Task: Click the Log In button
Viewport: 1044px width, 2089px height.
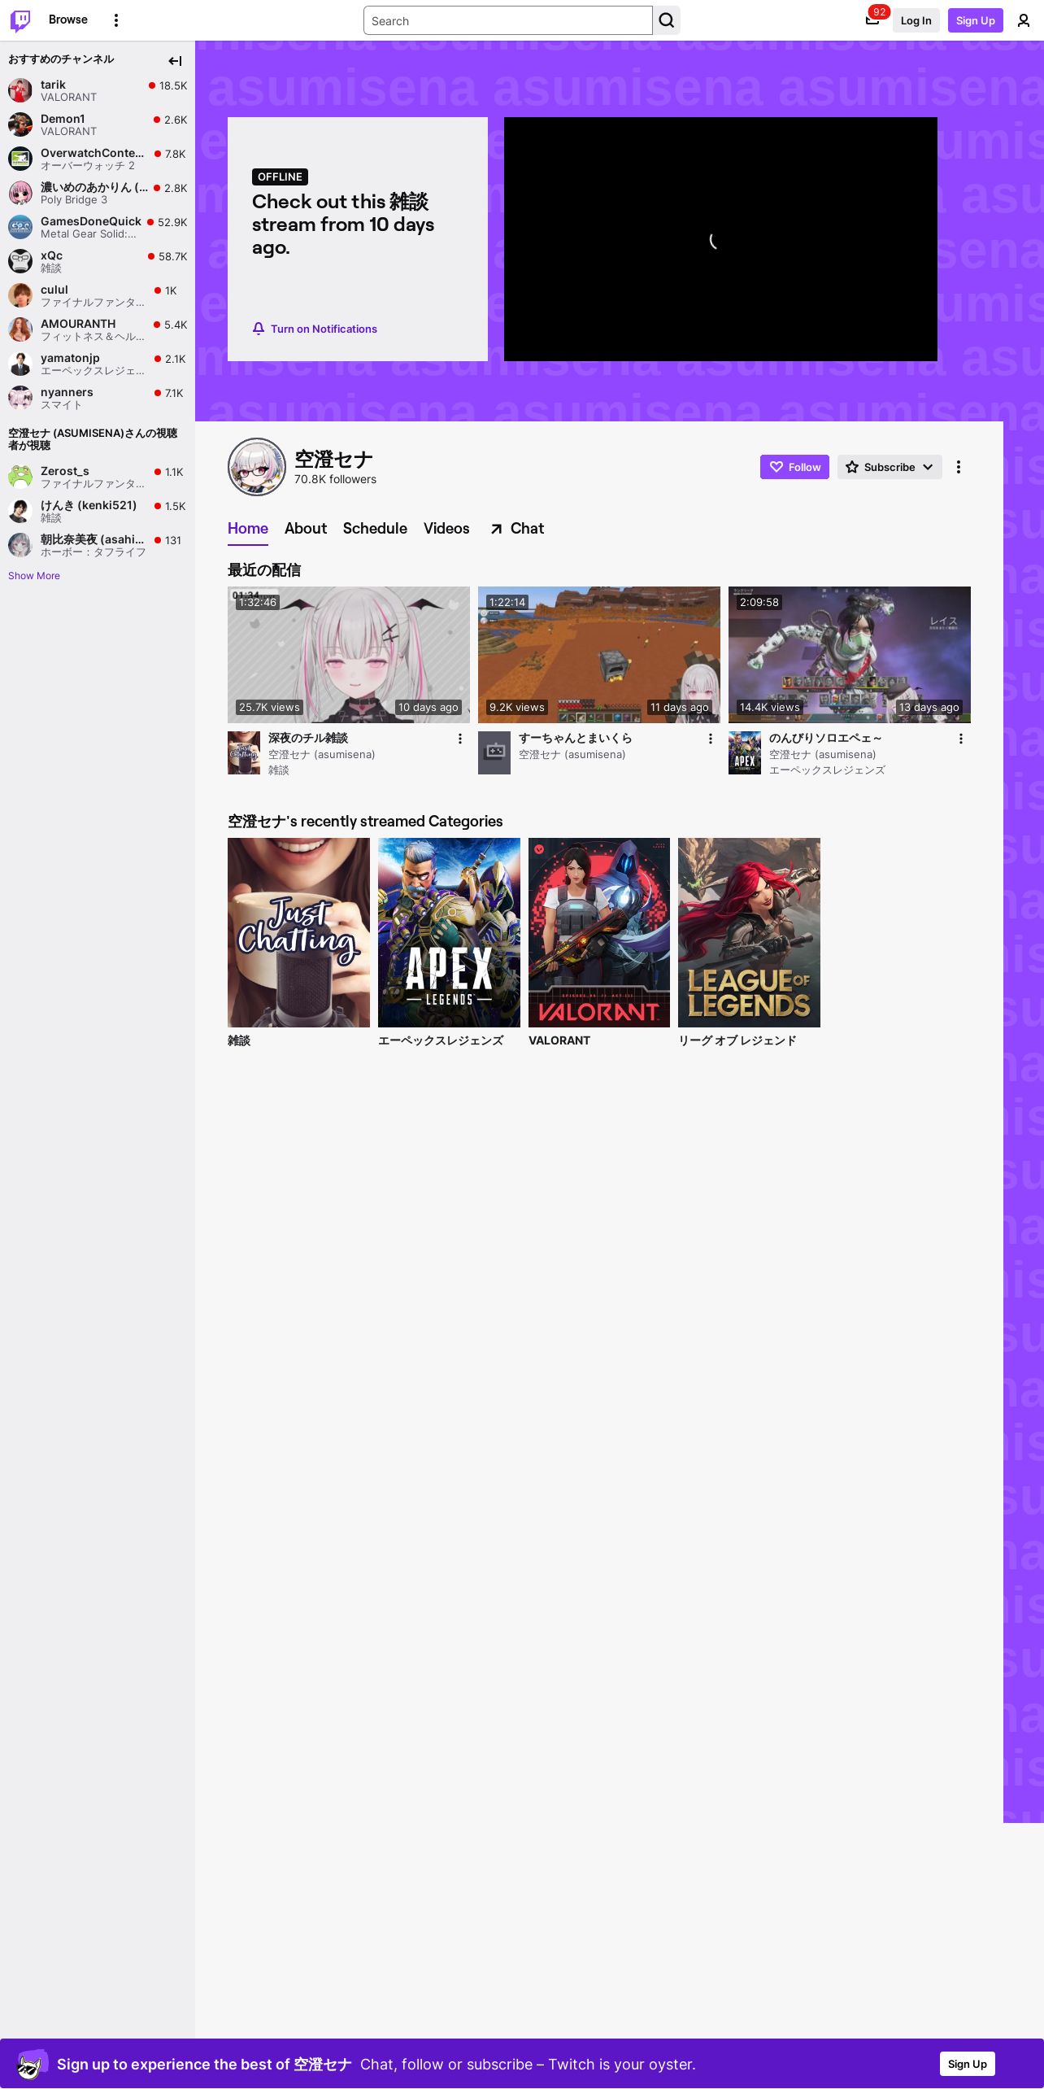Action: point(916,20)
